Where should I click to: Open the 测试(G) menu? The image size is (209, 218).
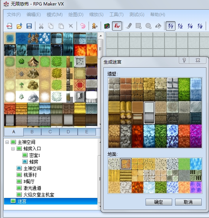tap(137, 15)
